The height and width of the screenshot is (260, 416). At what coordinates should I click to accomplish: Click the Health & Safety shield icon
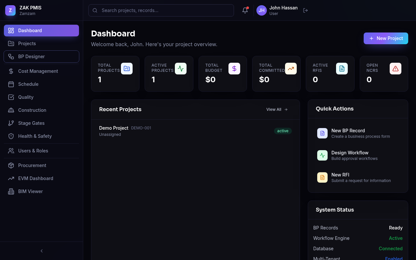(11, 136)
